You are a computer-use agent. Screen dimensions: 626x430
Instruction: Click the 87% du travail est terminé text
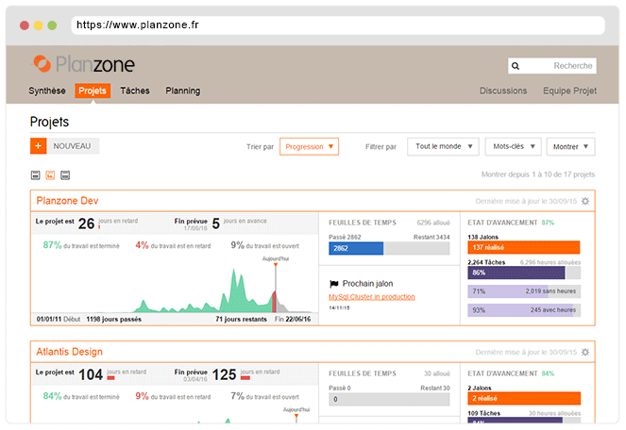(x=81, y=245)
